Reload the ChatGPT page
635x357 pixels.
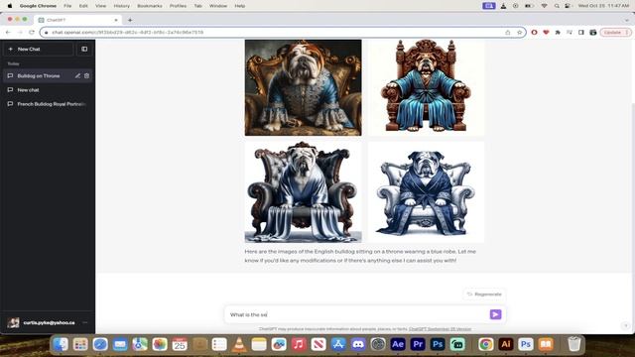click(32, 32)
